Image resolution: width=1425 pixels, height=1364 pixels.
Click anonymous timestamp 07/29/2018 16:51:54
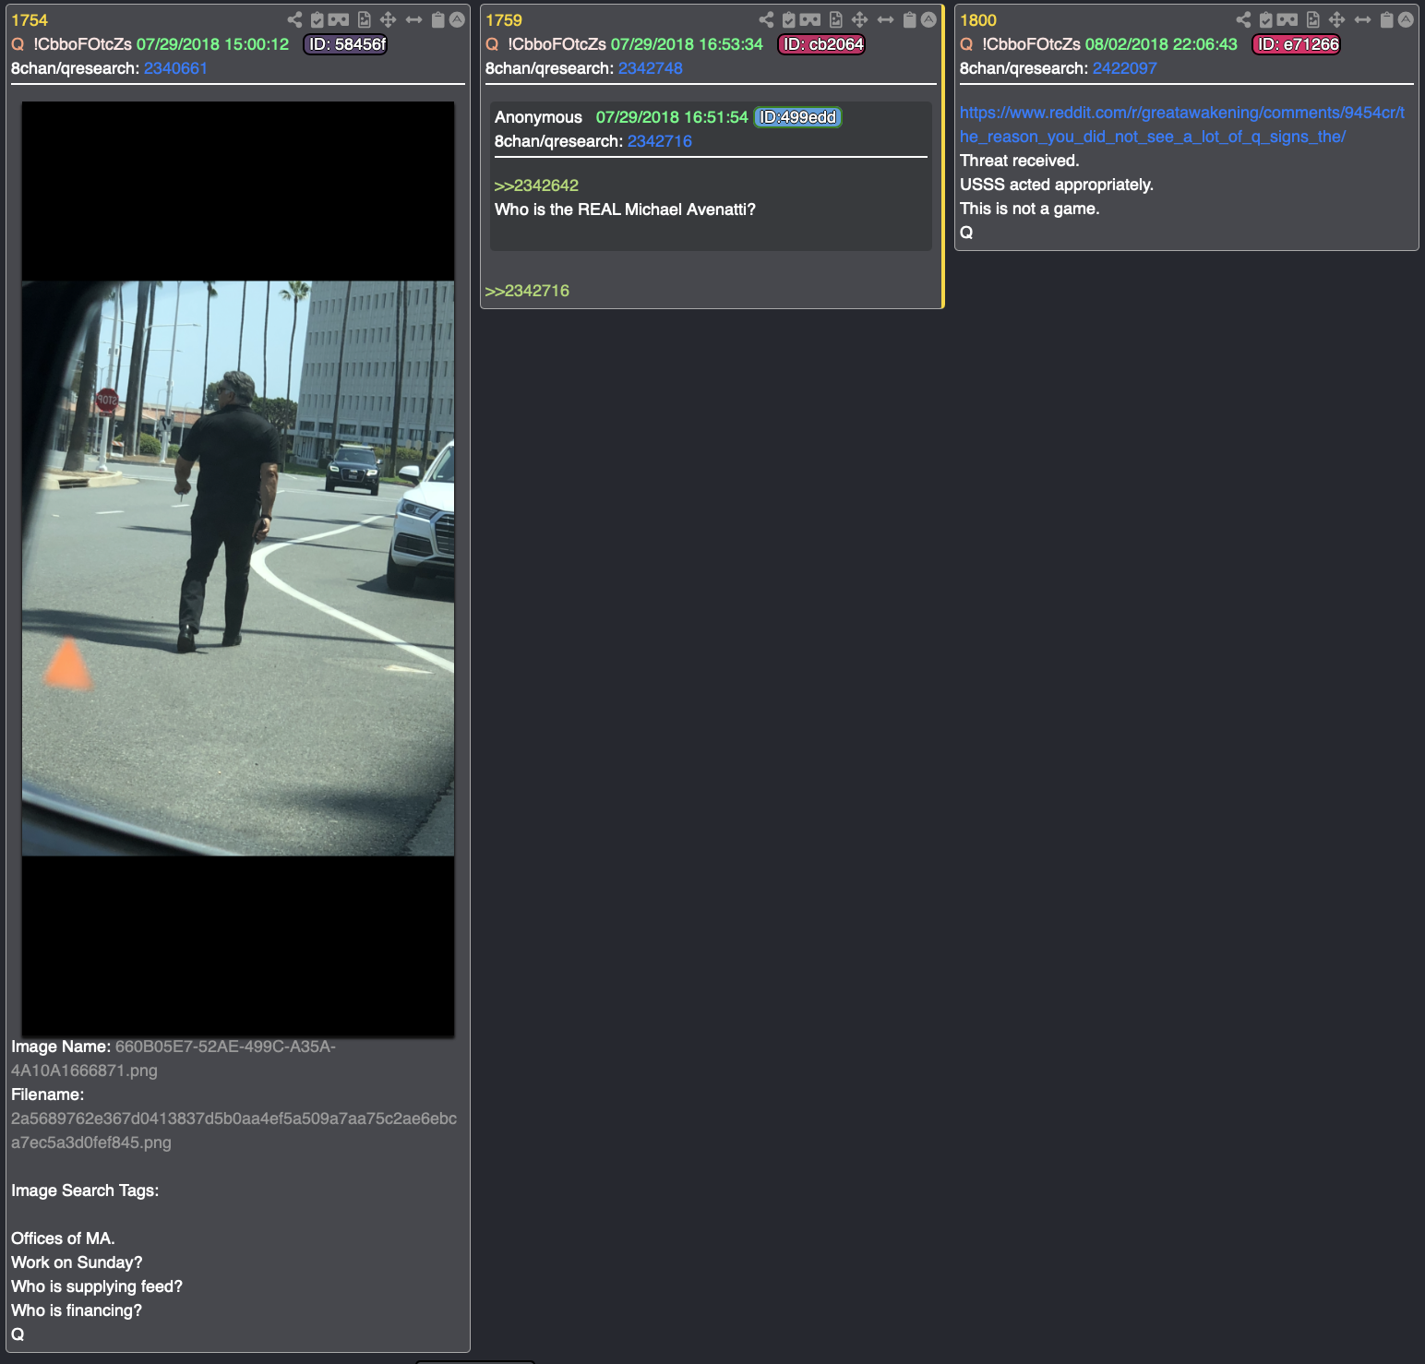pos(672,117)
